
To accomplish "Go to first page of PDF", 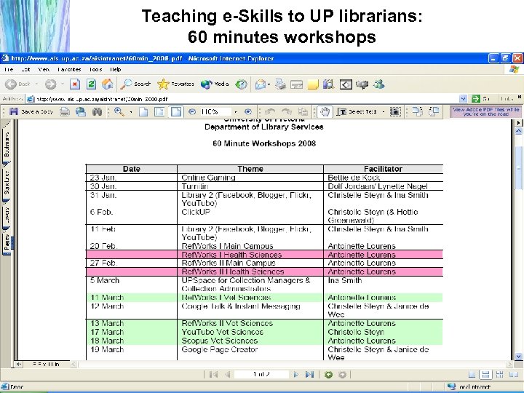I will point(213,374).
